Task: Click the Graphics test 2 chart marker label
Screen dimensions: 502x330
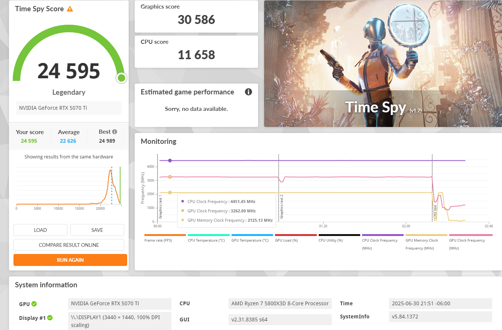Action: 282,206
